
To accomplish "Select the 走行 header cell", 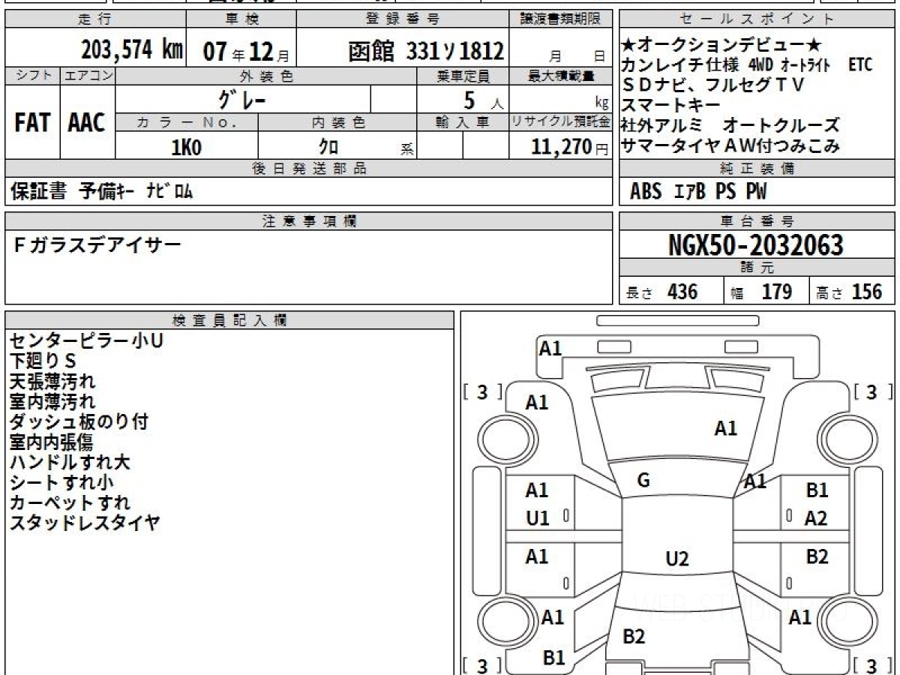I will pyautogui.click(x=94, y=19).
